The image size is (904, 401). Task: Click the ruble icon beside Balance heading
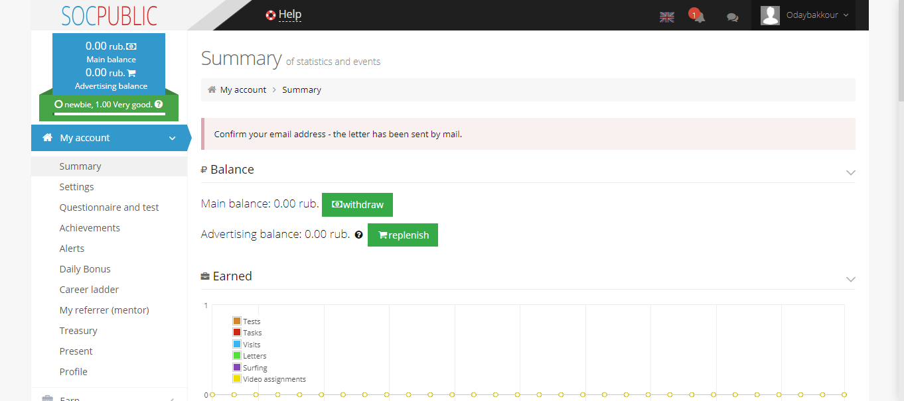coord(204,170)
